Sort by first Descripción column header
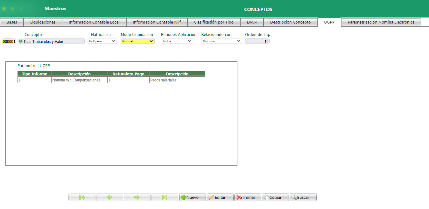Image resolution: width=429 pixels, height=209 pixels. point(79,74)
